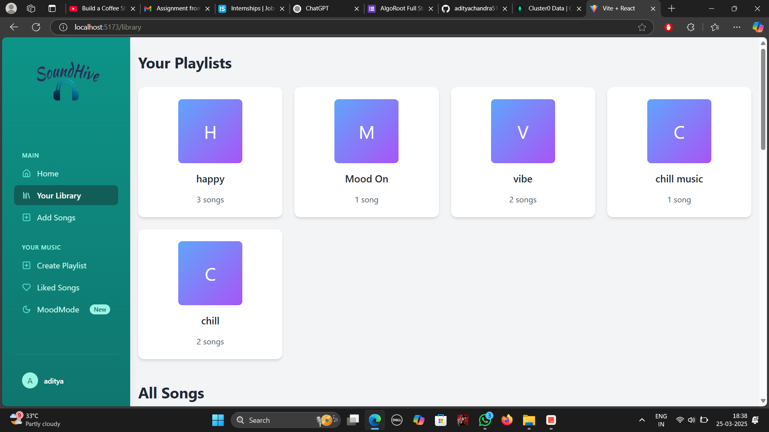Select the vibe playlist
This screenshot has height=432, width=769.
pos(523,152)
